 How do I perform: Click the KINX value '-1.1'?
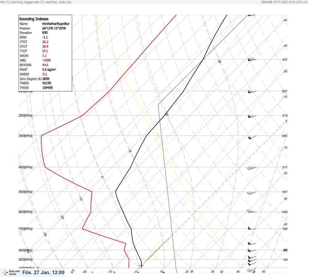(45, 37)
